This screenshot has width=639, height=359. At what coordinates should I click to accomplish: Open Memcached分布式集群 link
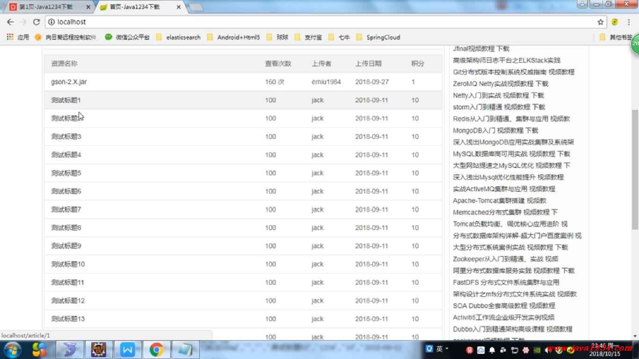(505, 212)
